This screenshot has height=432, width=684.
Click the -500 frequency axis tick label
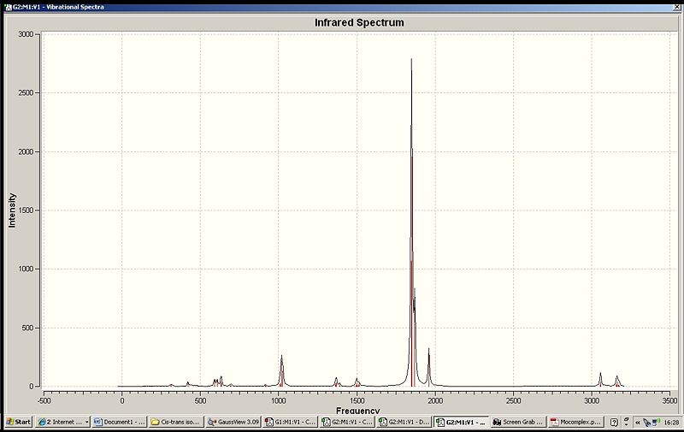pos(44,400)
